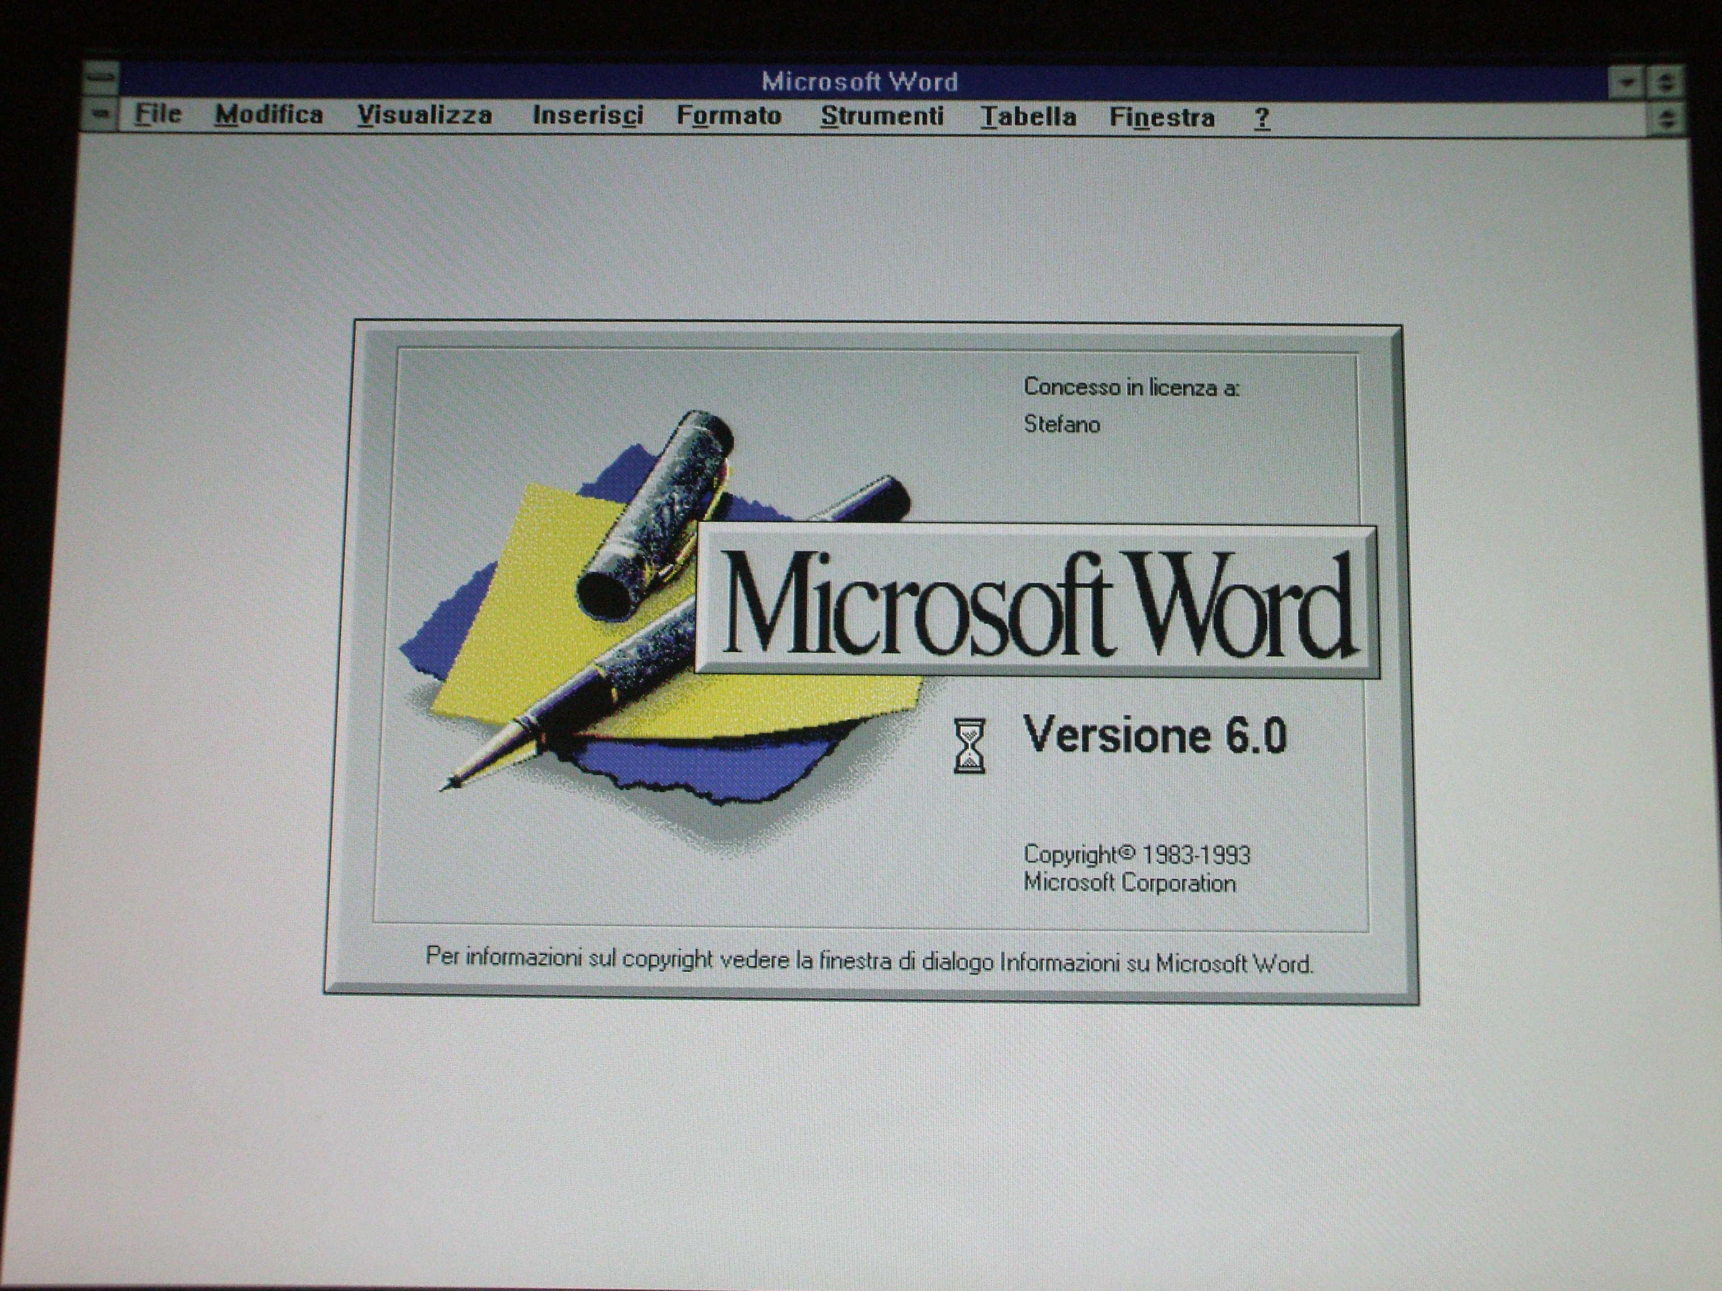Viewport: 1722px width, 1291px height.
Task: Click the hourglass icon beside Versione 6.0
Action: pos(969,746)
